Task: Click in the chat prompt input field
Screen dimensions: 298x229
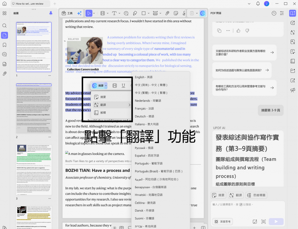Action: pyautogui.click(x=248, y=209)
